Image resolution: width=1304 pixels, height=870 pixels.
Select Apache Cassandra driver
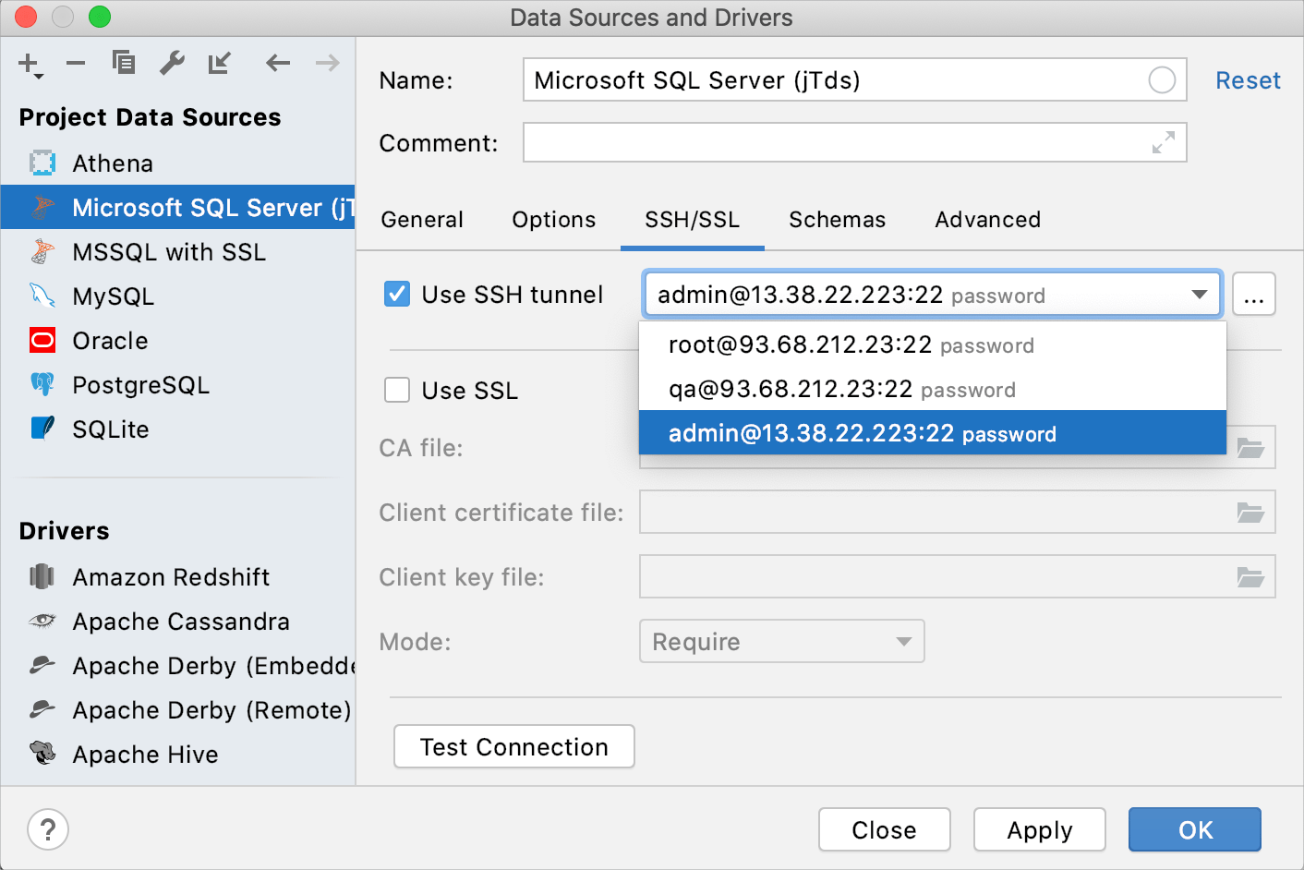[x=177, y=622]
